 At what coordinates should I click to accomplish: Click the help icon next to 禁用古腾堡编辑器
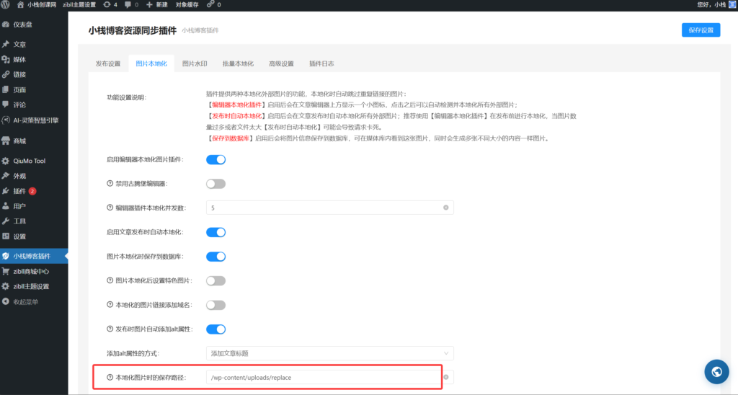pyautogui.click(x=110, y=184)
